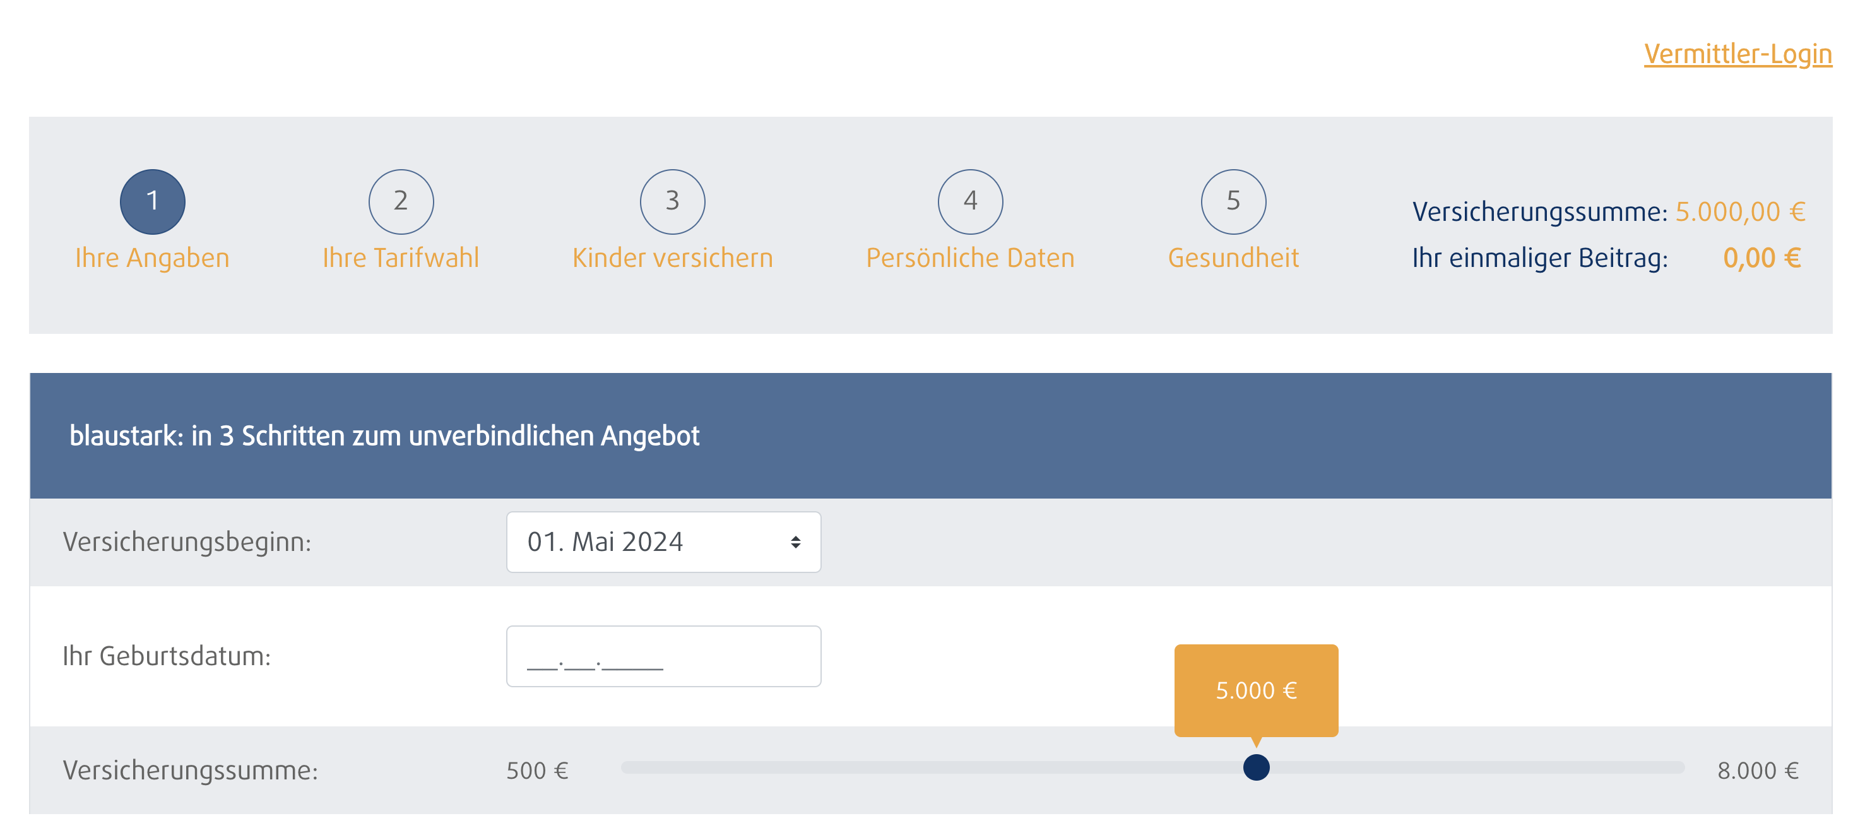The height and width of the screenshot is (828, 1853).
Task: Focus the Geburtsdatum input field
Action: coord(663,655)
